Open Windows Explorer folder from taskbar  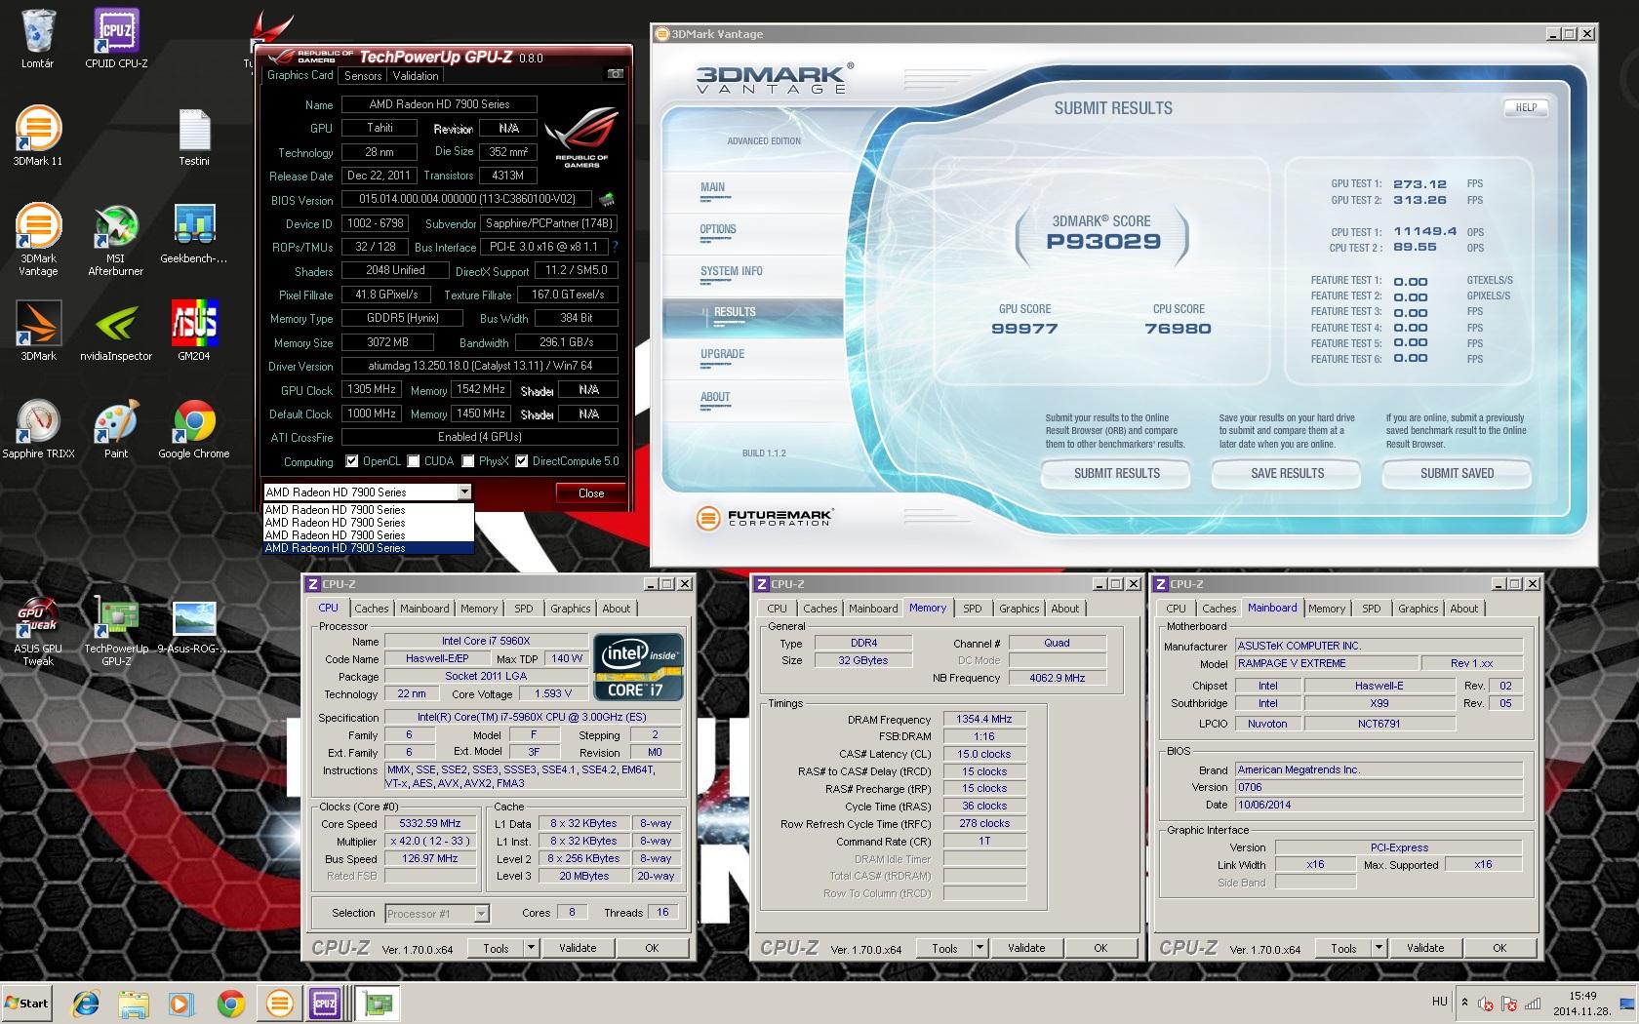click(x=134, y=1003)
